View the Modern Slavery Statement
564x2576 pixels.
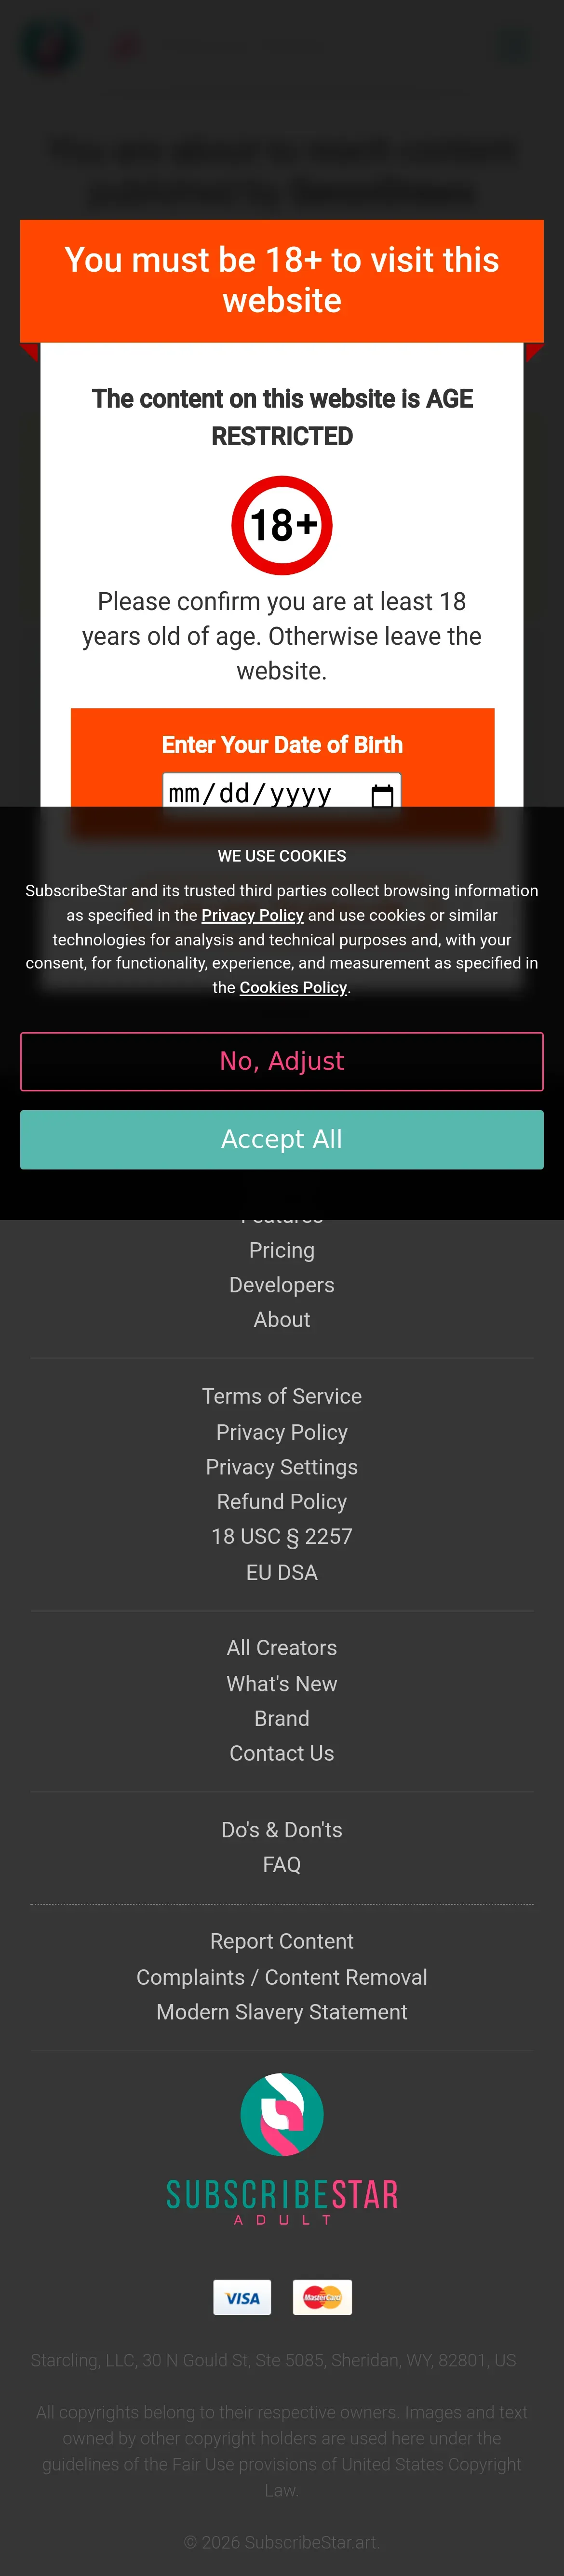click(282, 2012)
